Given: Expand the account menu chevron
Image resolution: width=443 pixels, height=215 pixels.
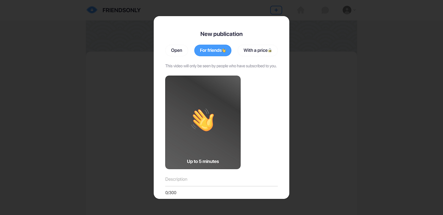Looking at the screenshot, I should 354,10.
